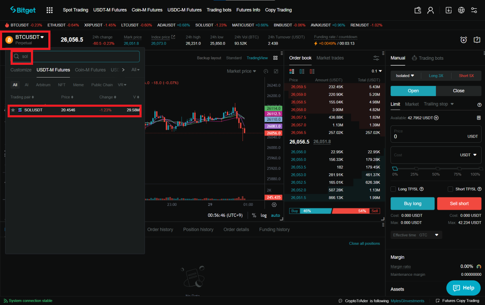Open the Spot Trading menu
Screen dimensions: 485x305
[x=75, y=10]
